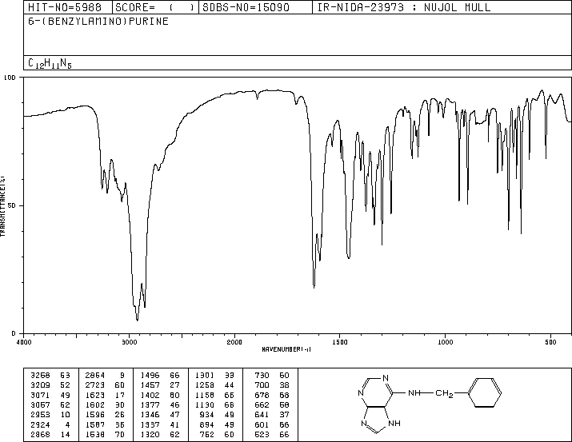This screenshot has width=572, height=442.
Task: Click the 762 wavenumber in peak table
Action: (207, 435)
